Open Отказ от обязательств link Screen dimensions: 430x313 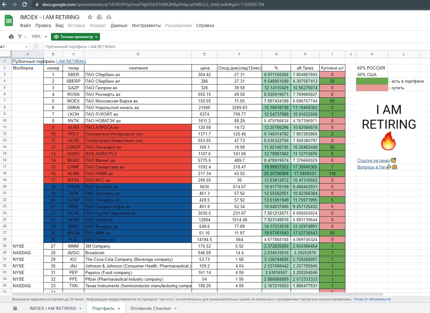click(372, 299)
